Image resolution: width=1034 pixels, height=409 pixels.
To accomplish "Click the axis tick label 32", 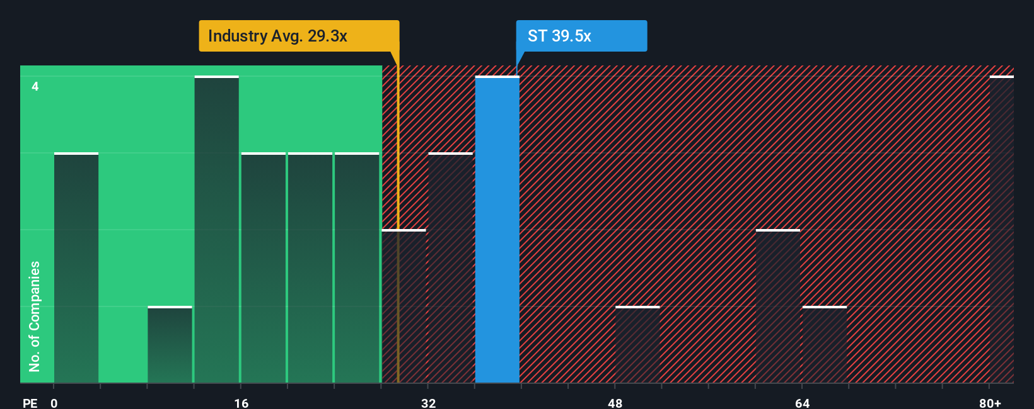I will tap(429, 403).
